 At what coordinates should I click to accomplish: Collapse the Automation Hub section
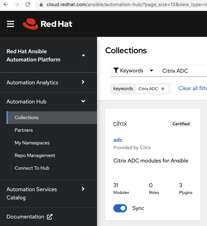click(x=48, y=102)
